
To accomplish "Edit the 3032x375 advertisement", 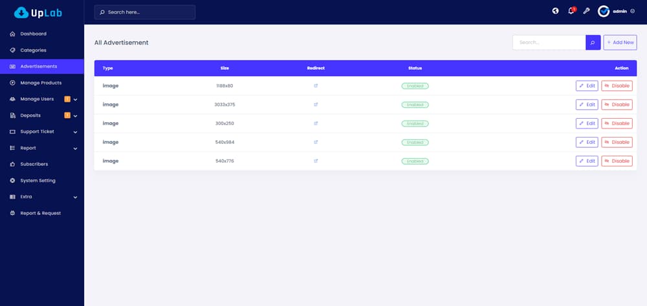I will coord(587,105).
